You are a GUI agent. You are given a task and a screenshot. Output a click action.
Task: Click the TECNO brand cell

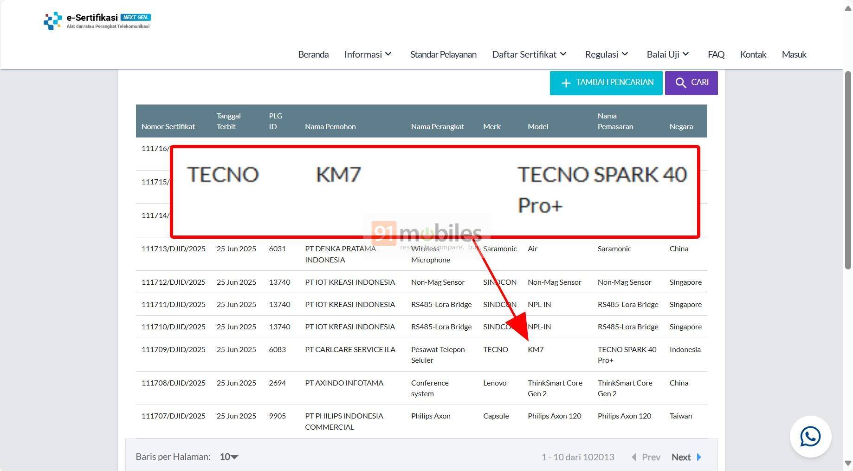(496, 349)
